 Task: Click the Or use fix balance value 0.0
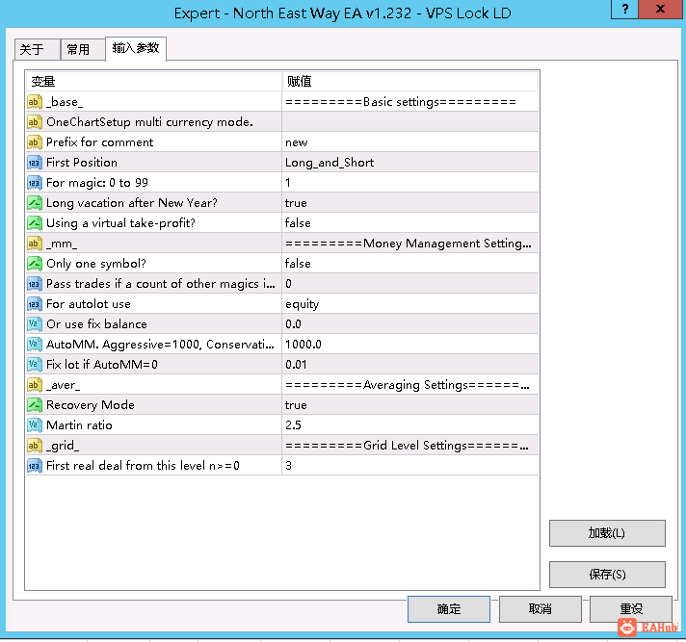pos(409,323)
